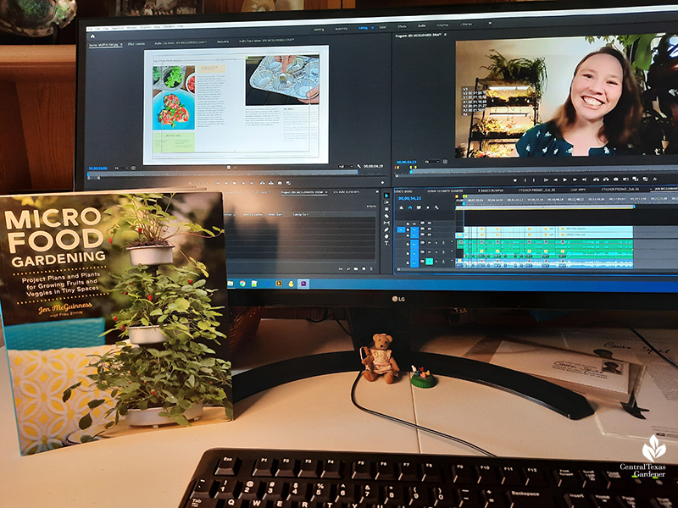Click Overwrite button in Source monitor
The height and width of the screenshot is (508, 678).
(x=271, y=183)
